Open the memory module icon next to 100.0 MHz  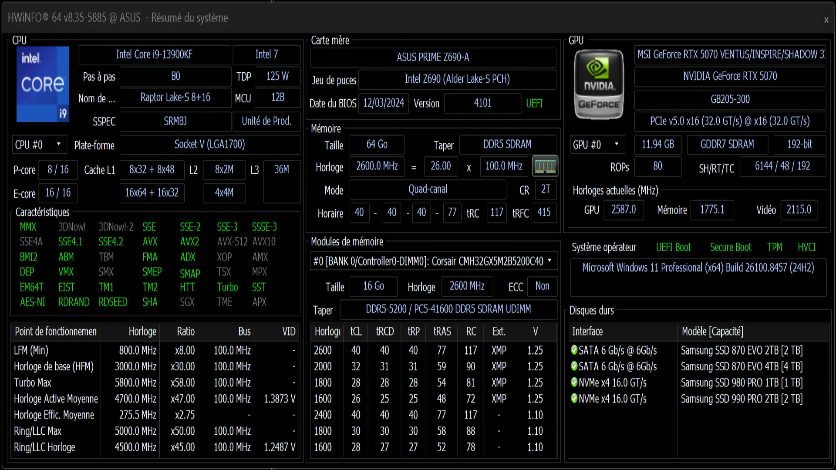(545, 166)
